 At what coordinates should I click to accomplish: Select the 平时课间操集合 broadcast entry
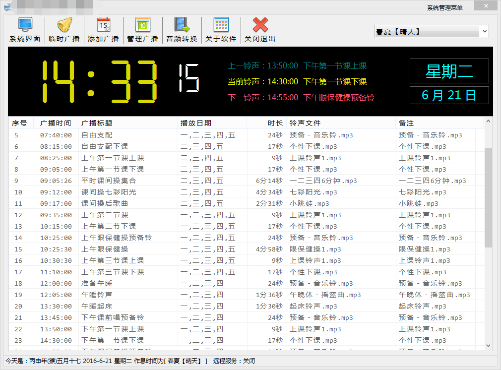point(124,181)
